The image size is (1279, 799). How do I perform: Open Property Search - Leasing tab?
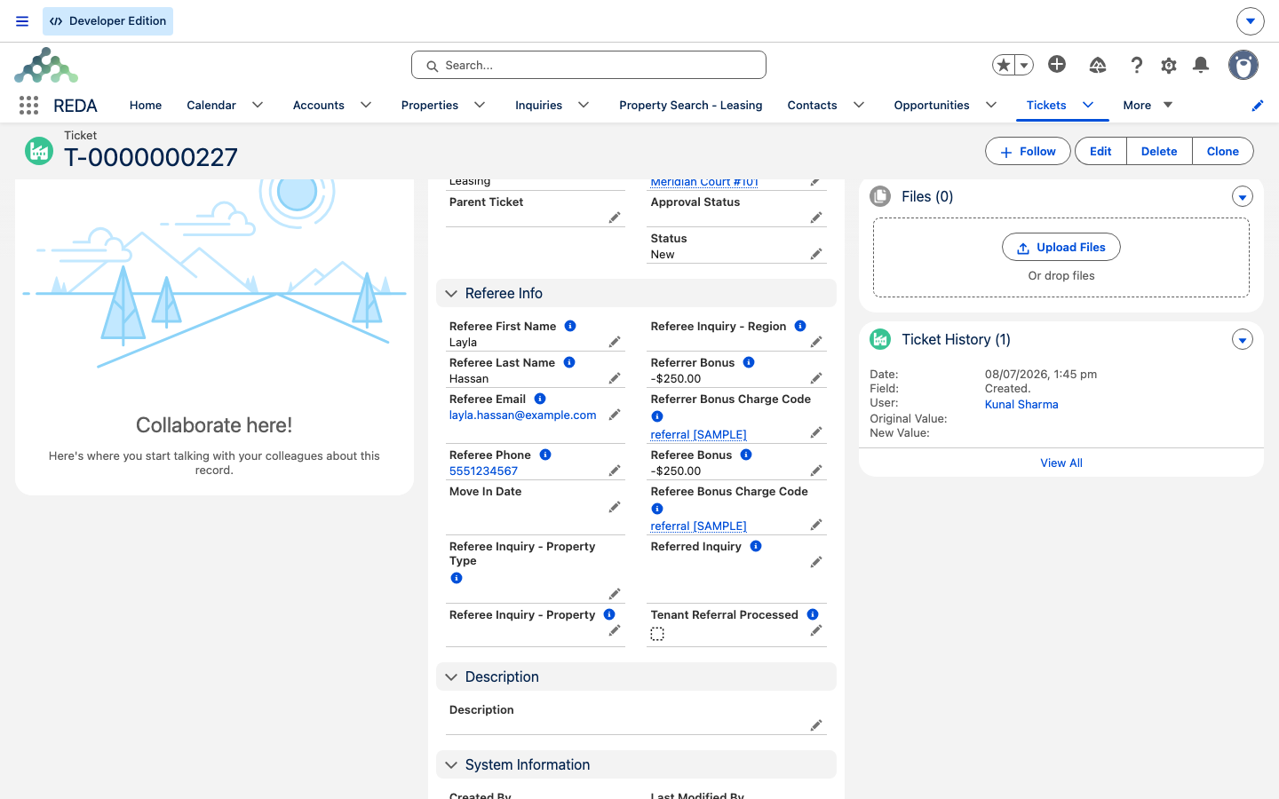click(x=691, y=105)
